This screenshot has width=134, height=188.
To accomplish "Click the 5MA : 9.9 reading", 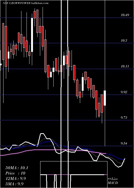I will [14, 184].
